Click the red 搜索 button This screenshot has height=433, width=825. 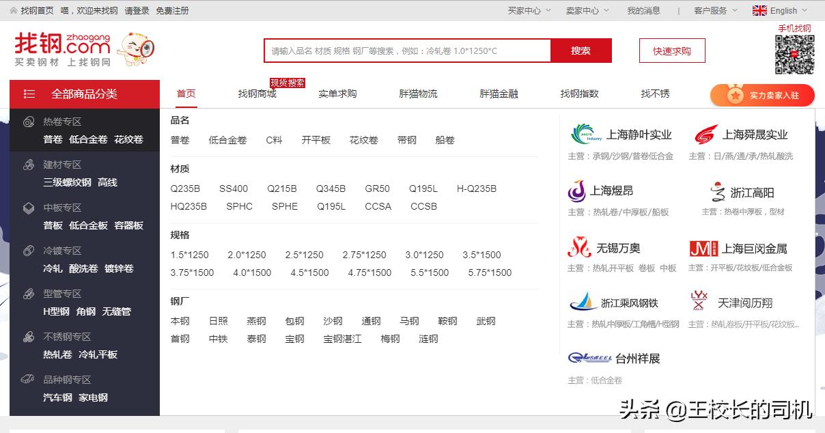(581, 51)
